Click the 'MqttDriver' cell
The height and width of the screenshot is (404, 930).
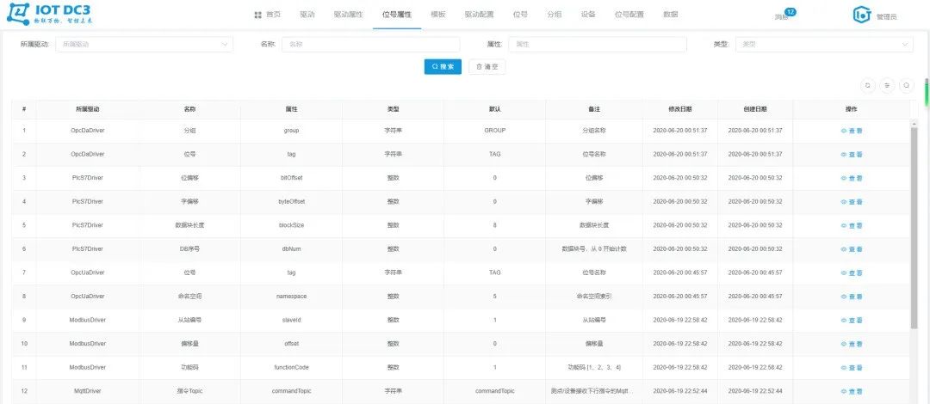[x=87, y=391]
